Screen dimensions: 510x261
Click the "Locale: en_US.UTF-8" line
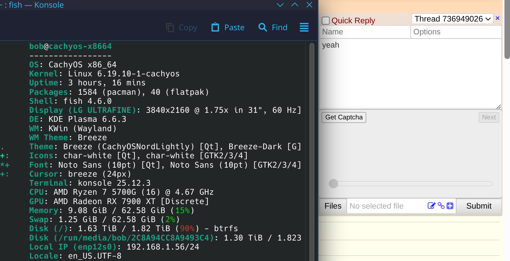(75, 256)
